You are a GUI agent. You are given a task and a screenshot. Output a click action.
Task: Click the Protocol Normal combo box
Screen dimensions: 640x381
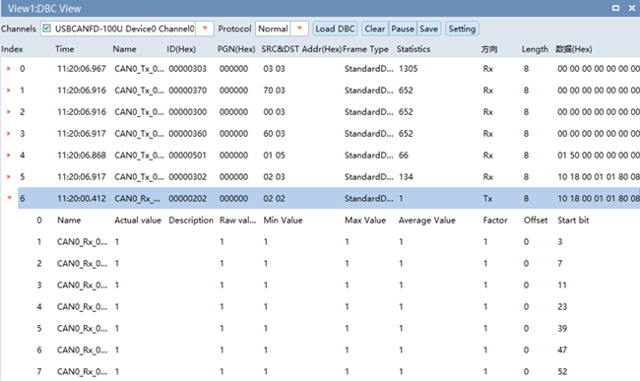[282, 29]
